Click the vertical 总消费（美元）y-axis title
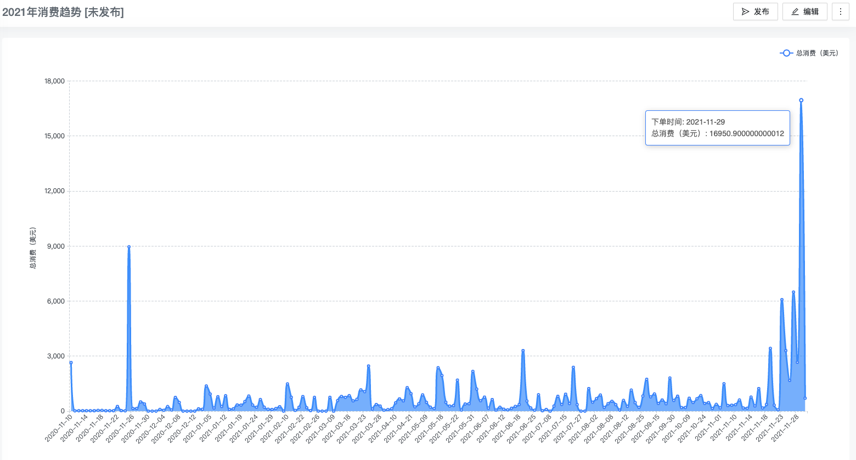This screenshot has width=856, height=460. 33,248
